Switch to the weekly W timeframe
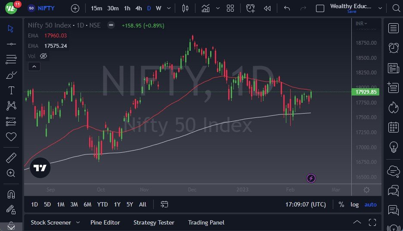Screen dimensions: 403x231 158,9
